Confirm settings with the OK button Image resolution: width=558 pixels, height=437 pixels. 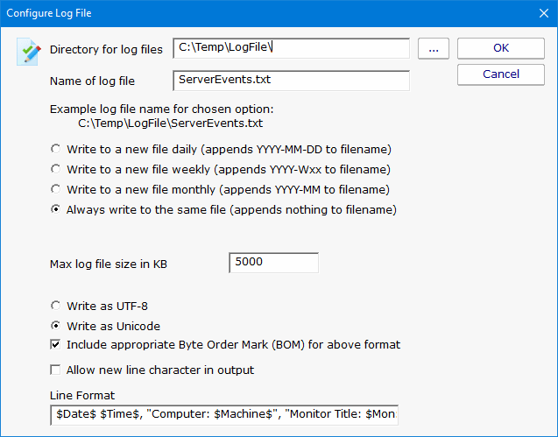point(501,48)
